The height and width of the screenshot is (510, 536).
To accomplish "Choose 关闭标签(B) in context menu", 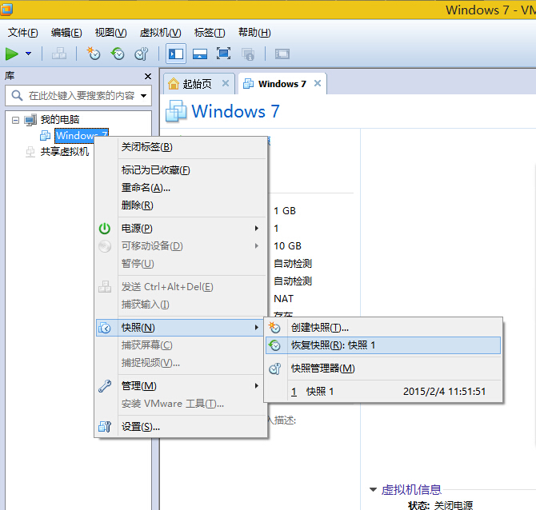I will pyautogui.click(x=181, y=147).
